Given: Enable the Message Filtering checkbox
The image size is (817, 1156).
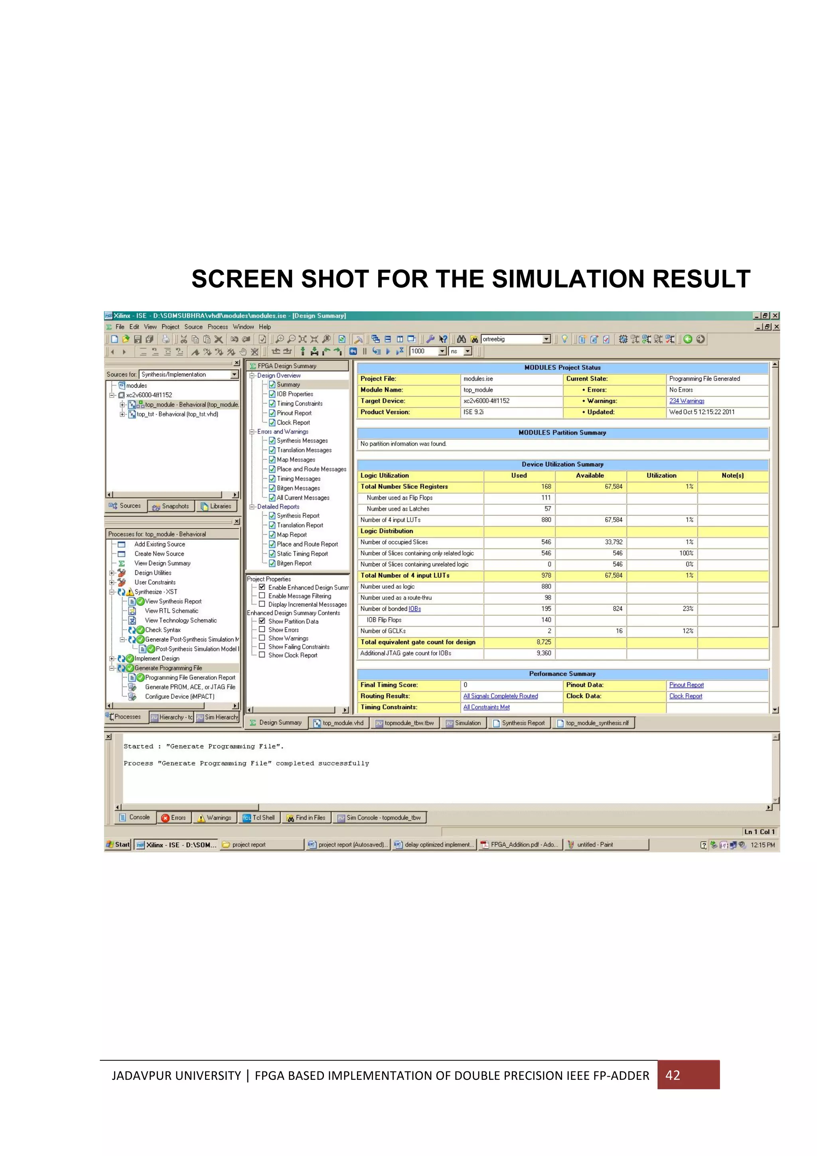Looking at the screenshot, I should (262, 596).
